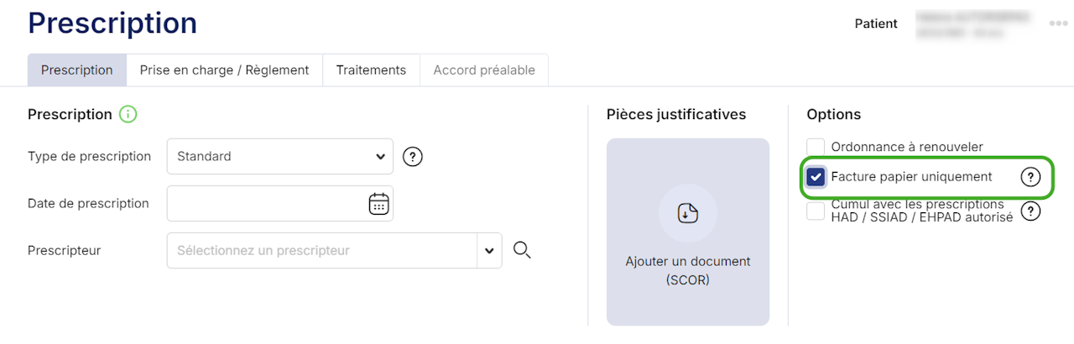Click Ajouter un document (SCOR) button
The height and width of the screenshot is (344, 1074).
(688, 270)
